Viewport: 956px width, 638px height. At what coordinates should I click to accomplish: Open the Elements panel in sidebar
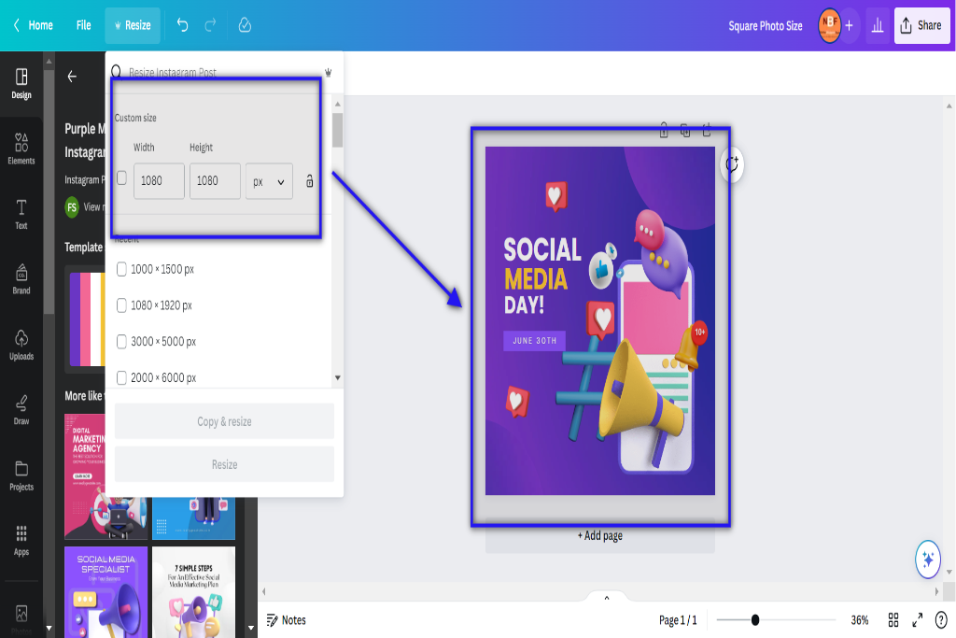21,149
